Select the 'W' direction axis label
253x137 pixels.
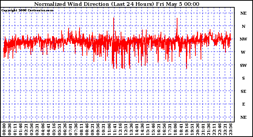243,52
